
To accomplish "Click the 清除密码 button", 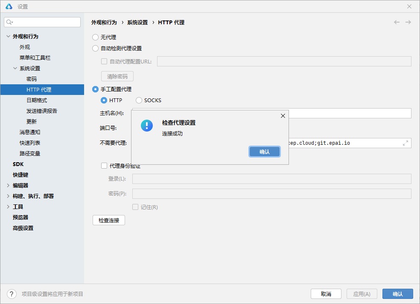I will (x=117, y=76).
